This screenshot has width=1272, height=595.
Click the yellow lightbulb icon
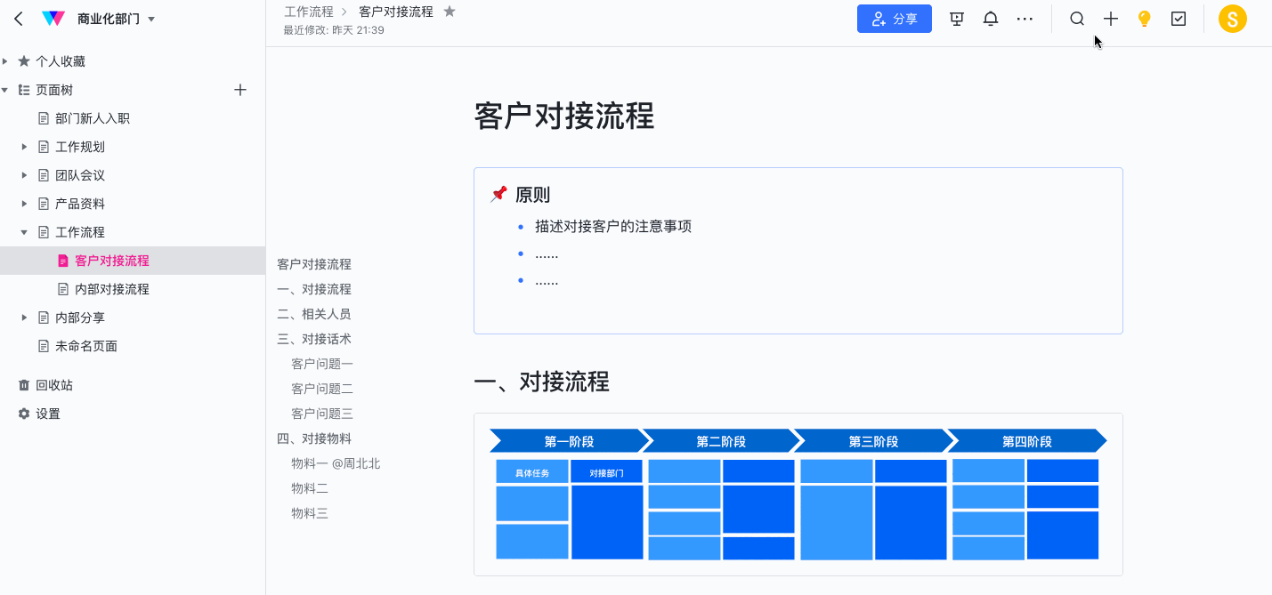click(1145, 19)
